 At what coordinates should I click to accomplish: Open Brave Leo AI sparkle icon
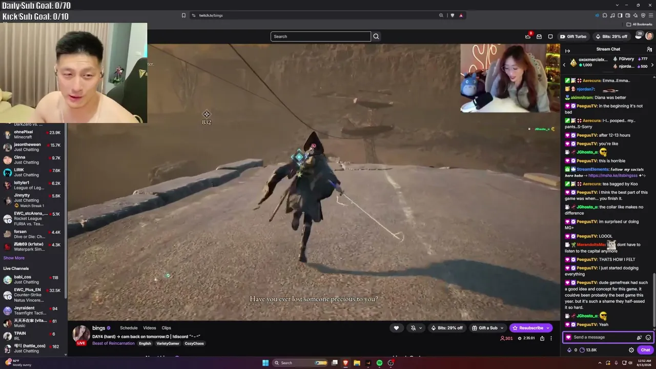(x=635, y=15)
